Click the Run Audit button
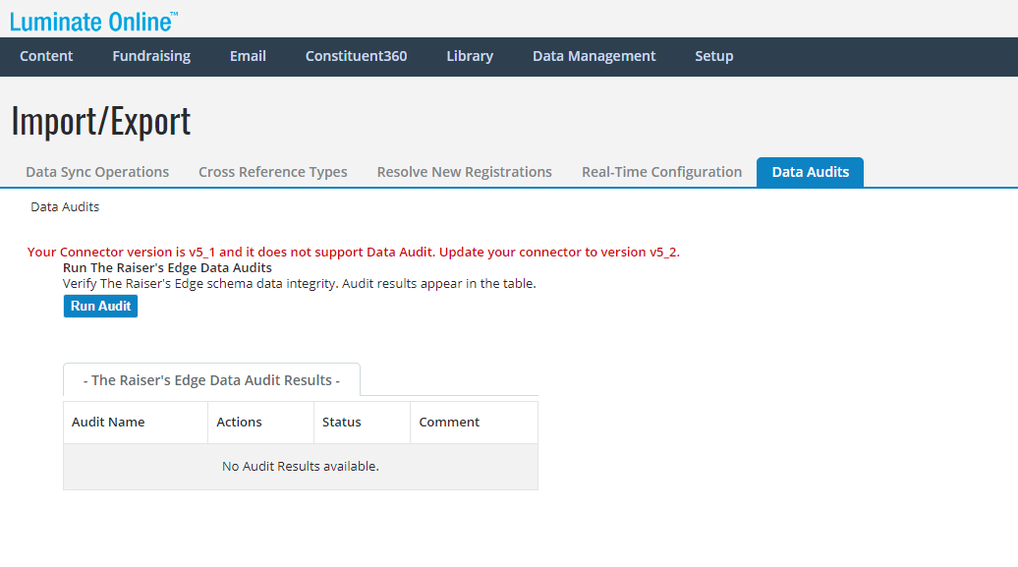Image resolution: width=1018 pixels, height=567 pixels. 100,306
